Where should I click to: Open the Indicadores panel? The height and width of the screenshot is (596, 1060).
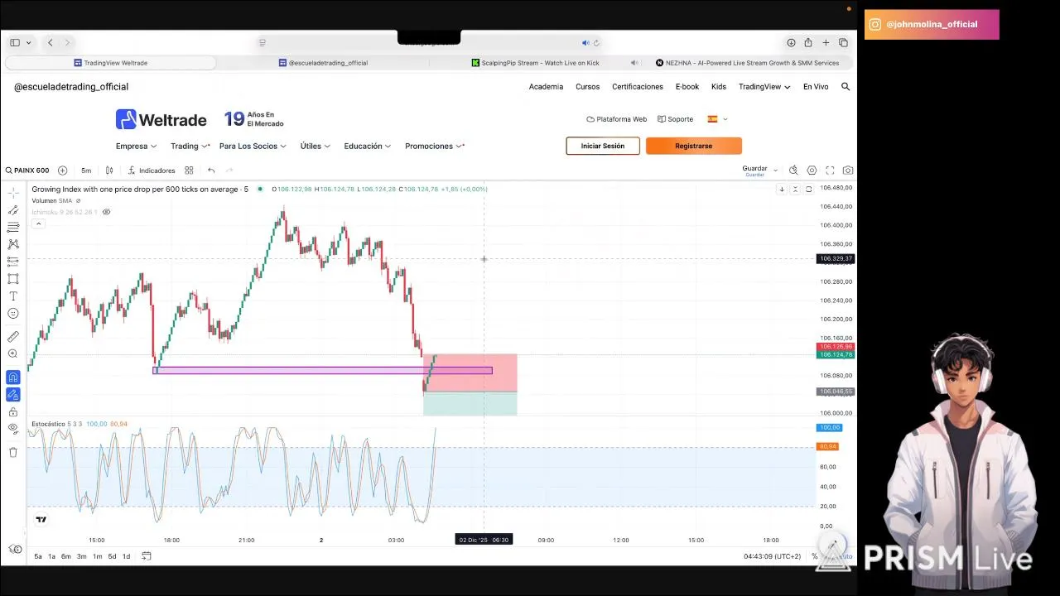(152, 171)
